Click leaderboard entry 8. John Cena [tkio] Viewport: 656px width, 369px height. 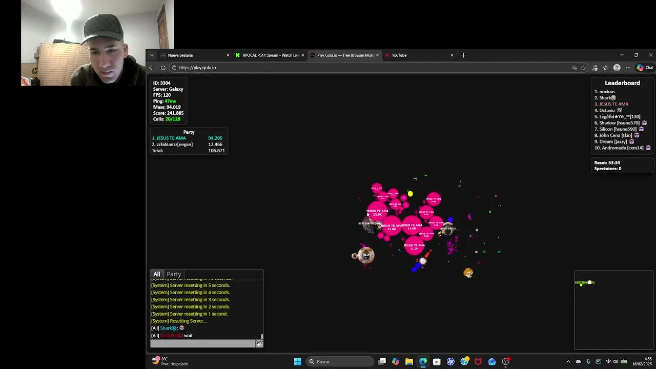617,135
